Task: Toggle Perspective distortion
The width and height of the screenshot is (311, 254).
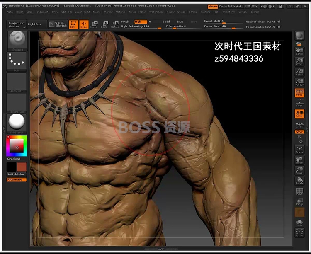Action: [x=299, y=92]
